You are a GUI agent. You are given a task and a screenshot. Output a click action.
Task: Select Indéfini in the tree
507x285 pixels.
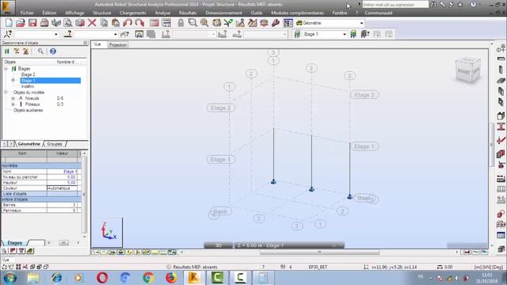(28, 86)
